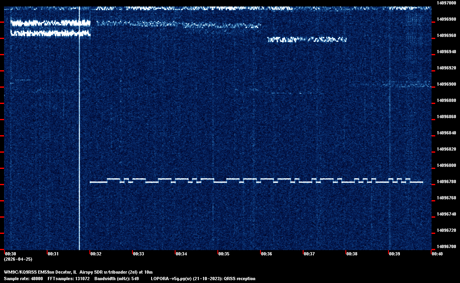
Task: Click the 14096880 frequency label
Action: tap(446, 100)
